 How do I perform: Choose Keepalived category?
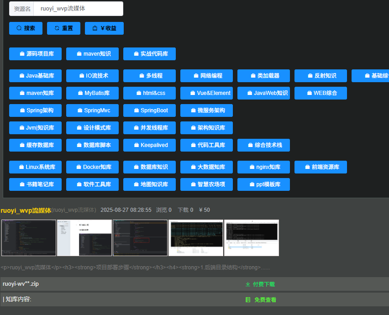149,145
